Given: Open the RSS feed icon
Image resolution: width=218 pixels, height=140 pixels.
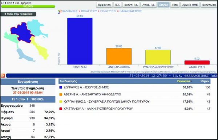Looking at the screenshot, I should pos(3,75).
